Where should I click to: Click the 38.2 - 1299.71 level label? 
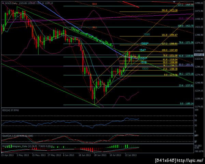click(170, 66)
